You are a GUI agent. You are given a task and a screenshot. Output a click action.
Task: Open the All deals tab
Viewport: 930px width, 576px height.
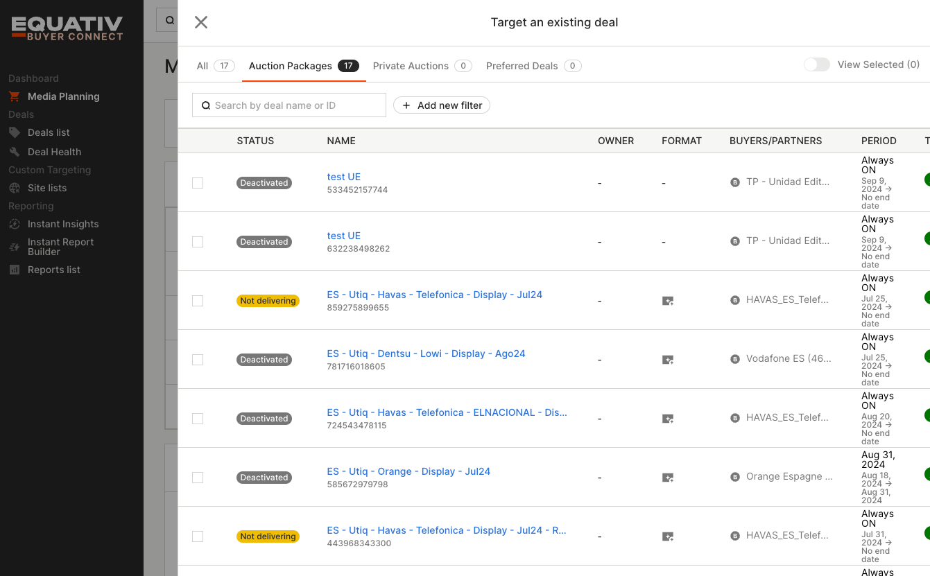point(203,66)
